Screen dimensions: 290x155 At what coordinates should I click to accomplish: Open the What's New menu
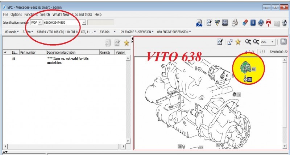tap(61, 15)
